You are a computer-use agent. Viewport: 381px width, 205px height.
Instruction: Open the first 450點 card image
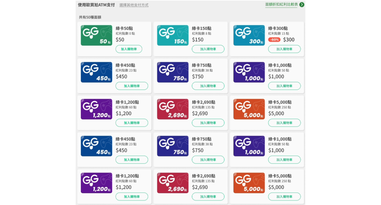[96, 72]
